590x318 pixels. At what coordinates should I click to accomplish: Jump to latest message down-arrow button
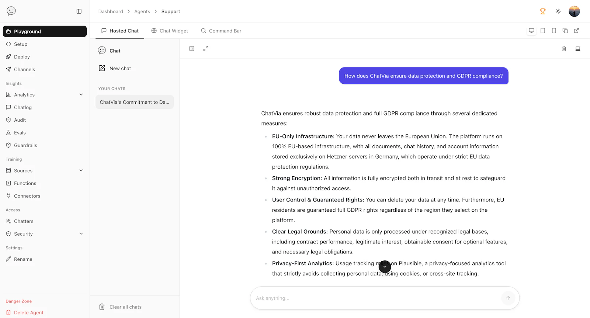385,267
